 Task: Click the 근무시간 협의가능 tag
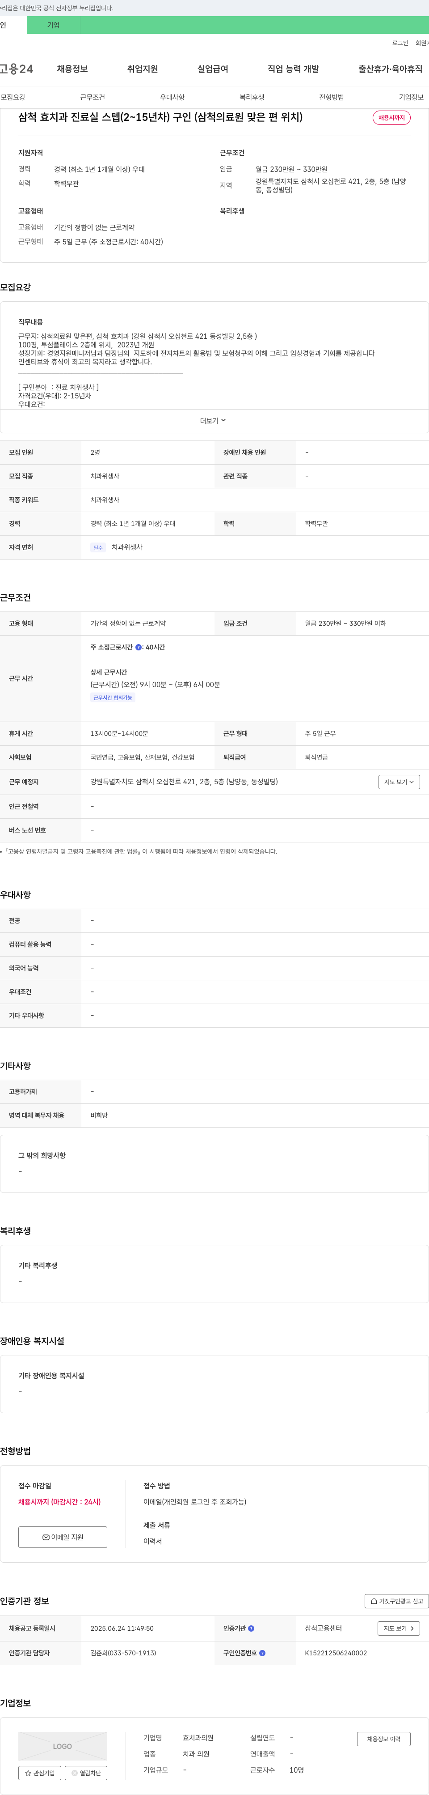point(113,697)
